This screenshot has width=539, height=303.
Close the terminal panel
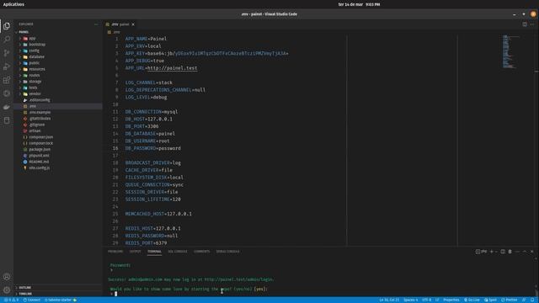click(531, 252)
